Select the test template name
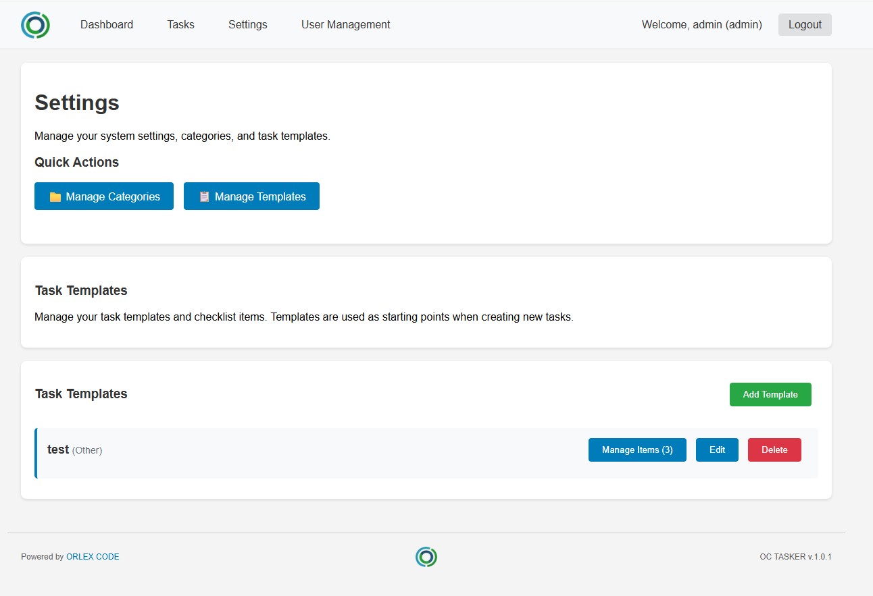873x596 pixels. (58, 450)
